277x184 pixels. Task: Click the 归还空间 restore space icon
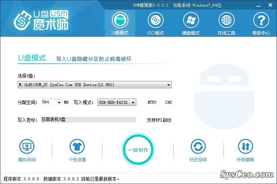(198, 147)
